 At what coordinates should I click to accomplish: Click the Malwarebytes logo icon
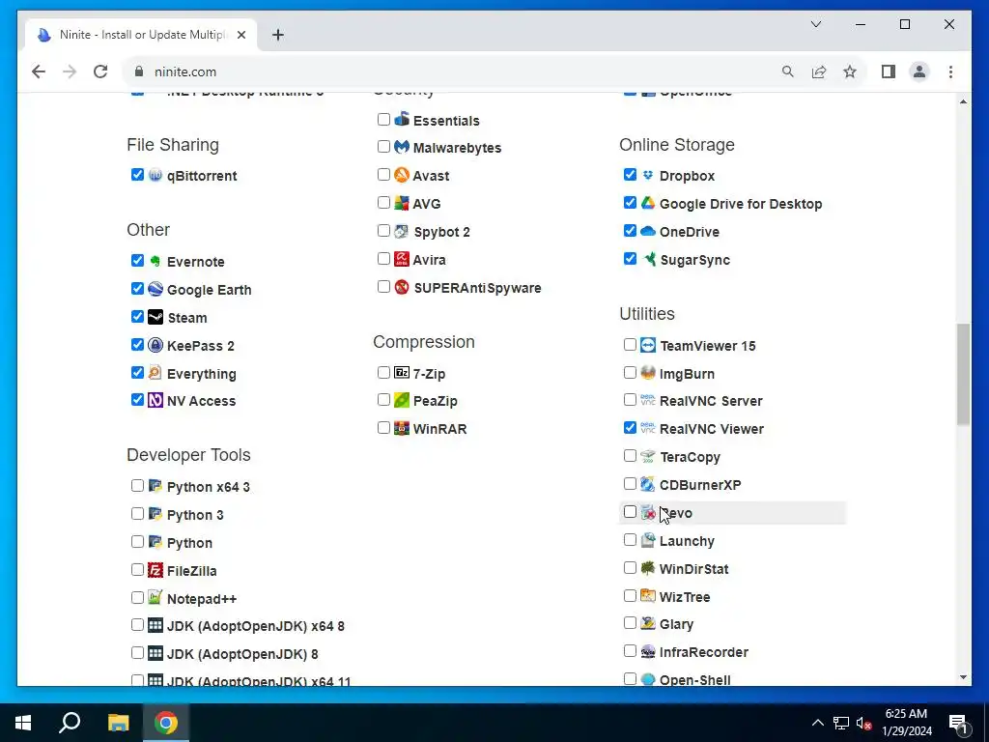(x=402, y=147)
